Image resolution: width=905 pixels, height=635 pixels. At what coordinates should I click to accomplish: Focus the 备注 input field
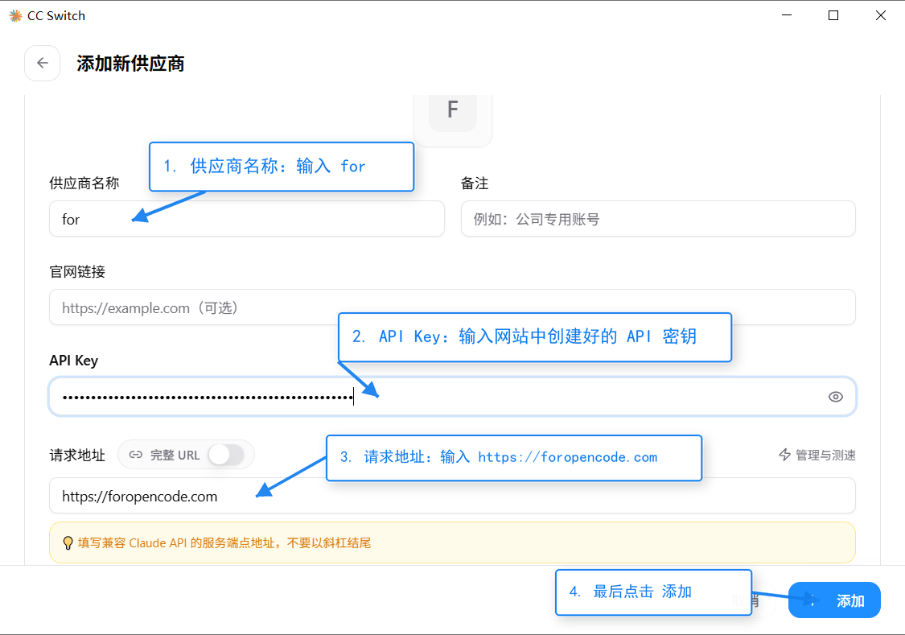658,219
